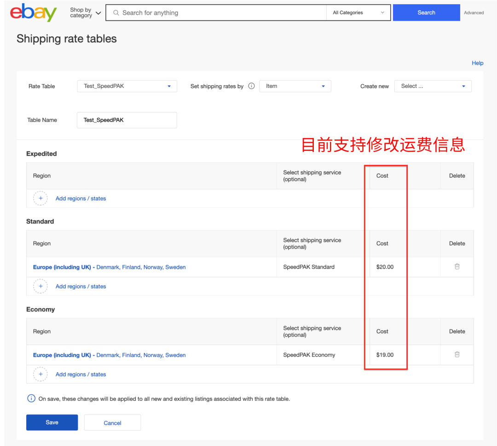The height and width of the screenshot is (446, 497).
Task: Open the Advanced search link
Action: (x=474, y=13)
